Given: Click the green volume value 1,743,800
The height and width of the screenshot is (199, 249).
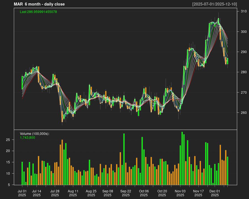Looking at the screenshot, I should pos(27,138).
